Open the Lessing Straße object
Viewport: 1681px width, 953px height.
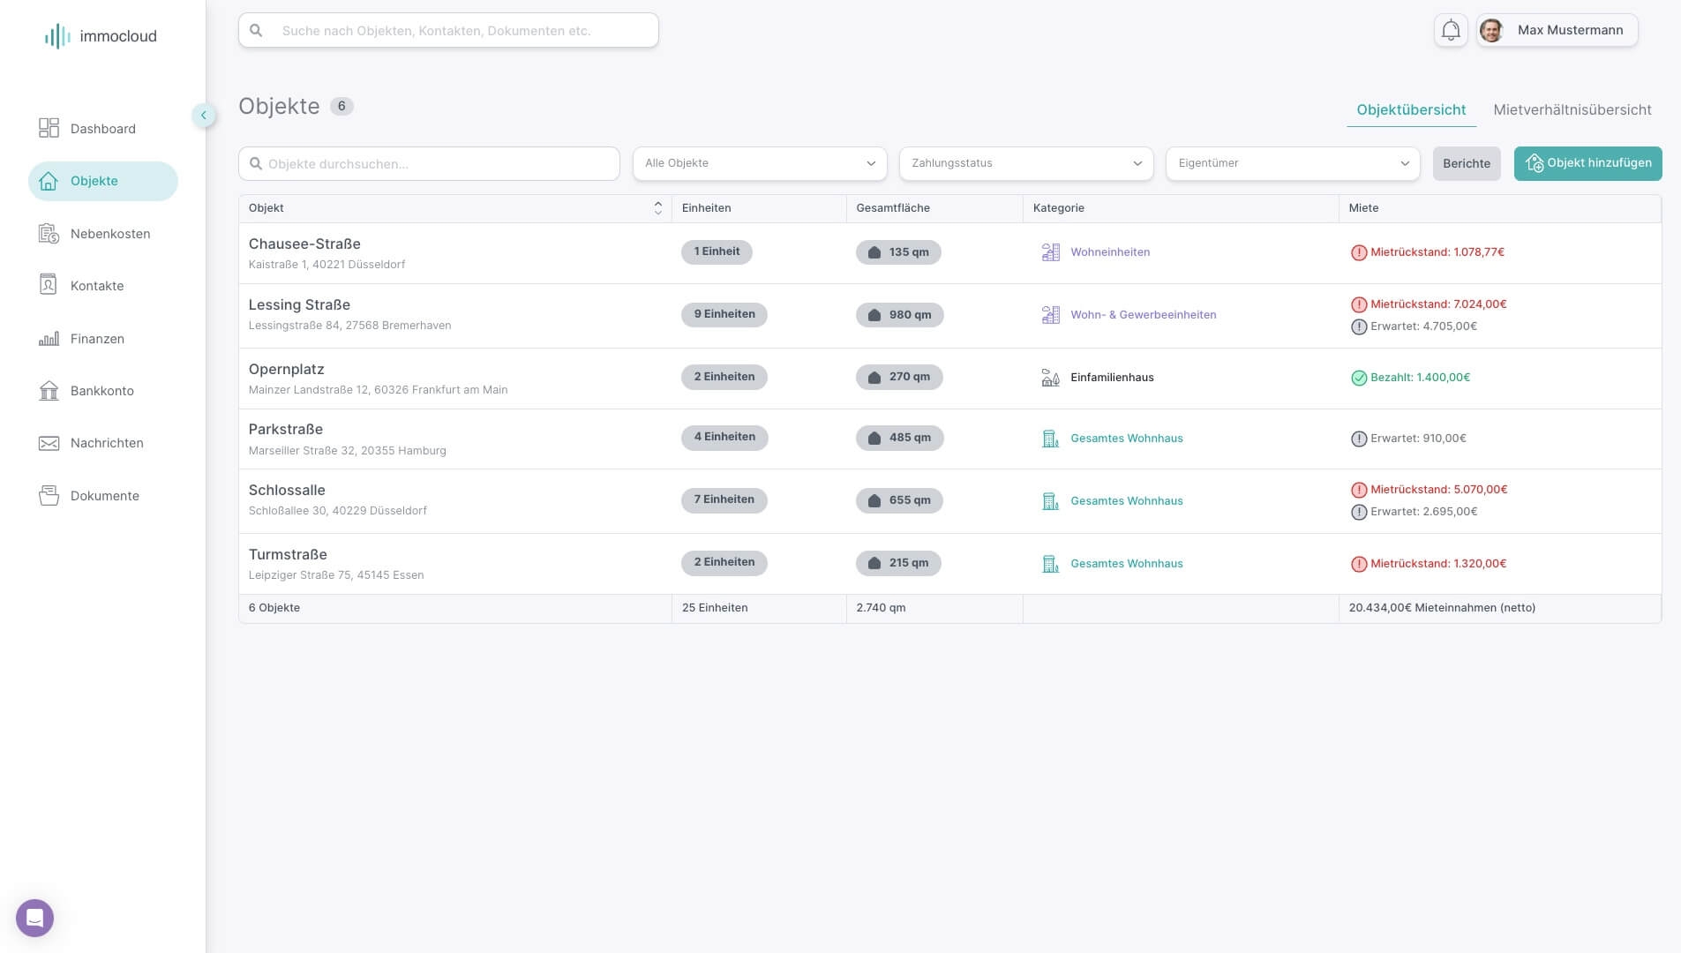(x=299, y=305)
